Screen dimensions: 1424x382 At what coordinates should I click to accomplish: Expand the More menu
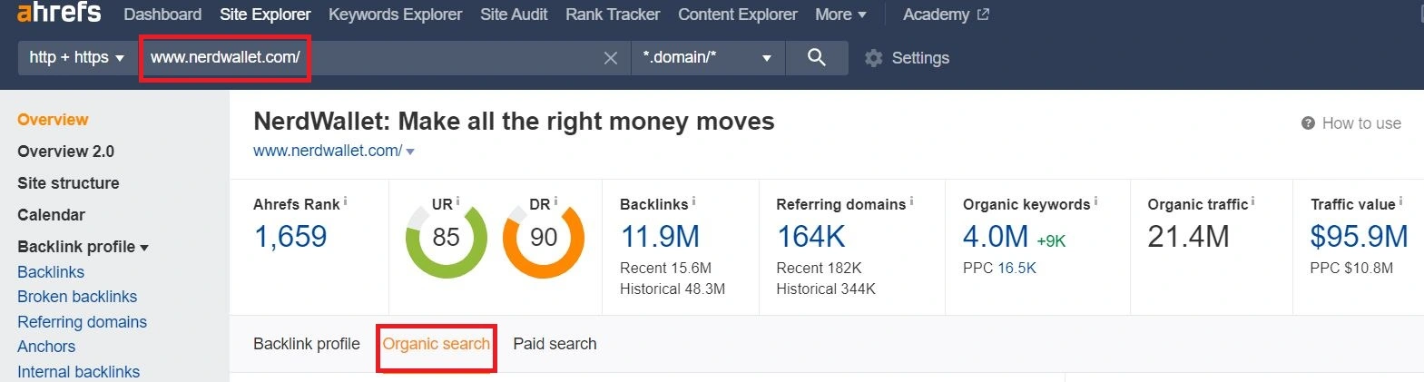(x=840, y=15)
